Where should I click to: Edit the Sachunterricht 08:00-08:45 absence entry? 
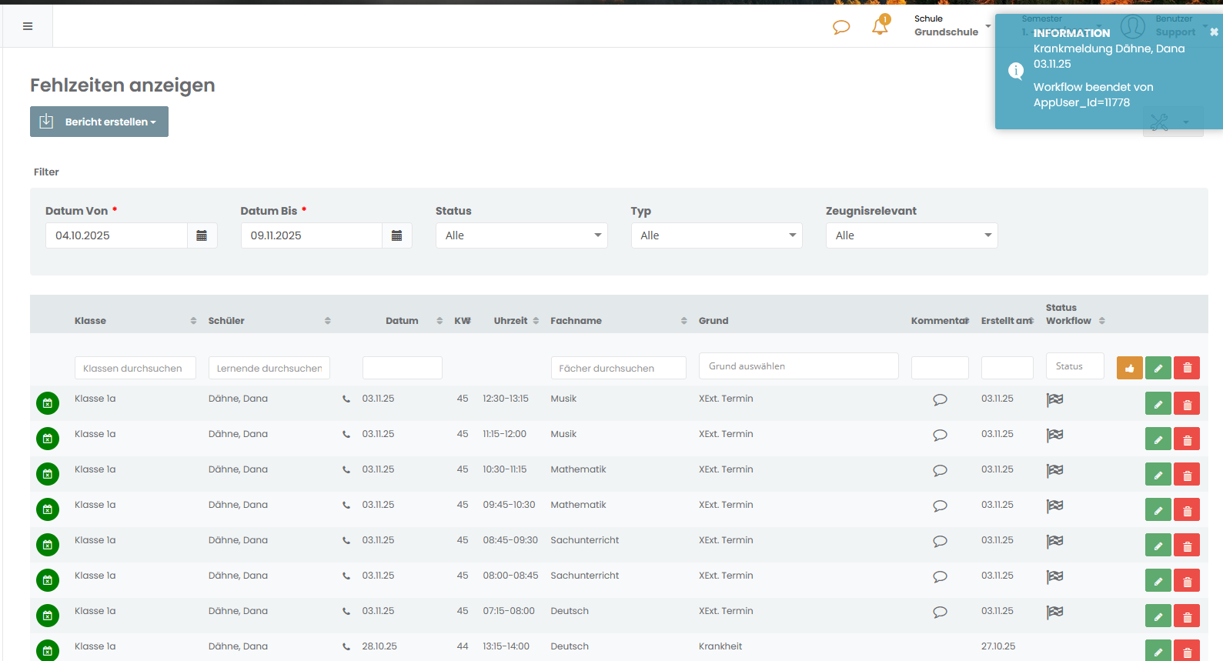(1158, 580)
